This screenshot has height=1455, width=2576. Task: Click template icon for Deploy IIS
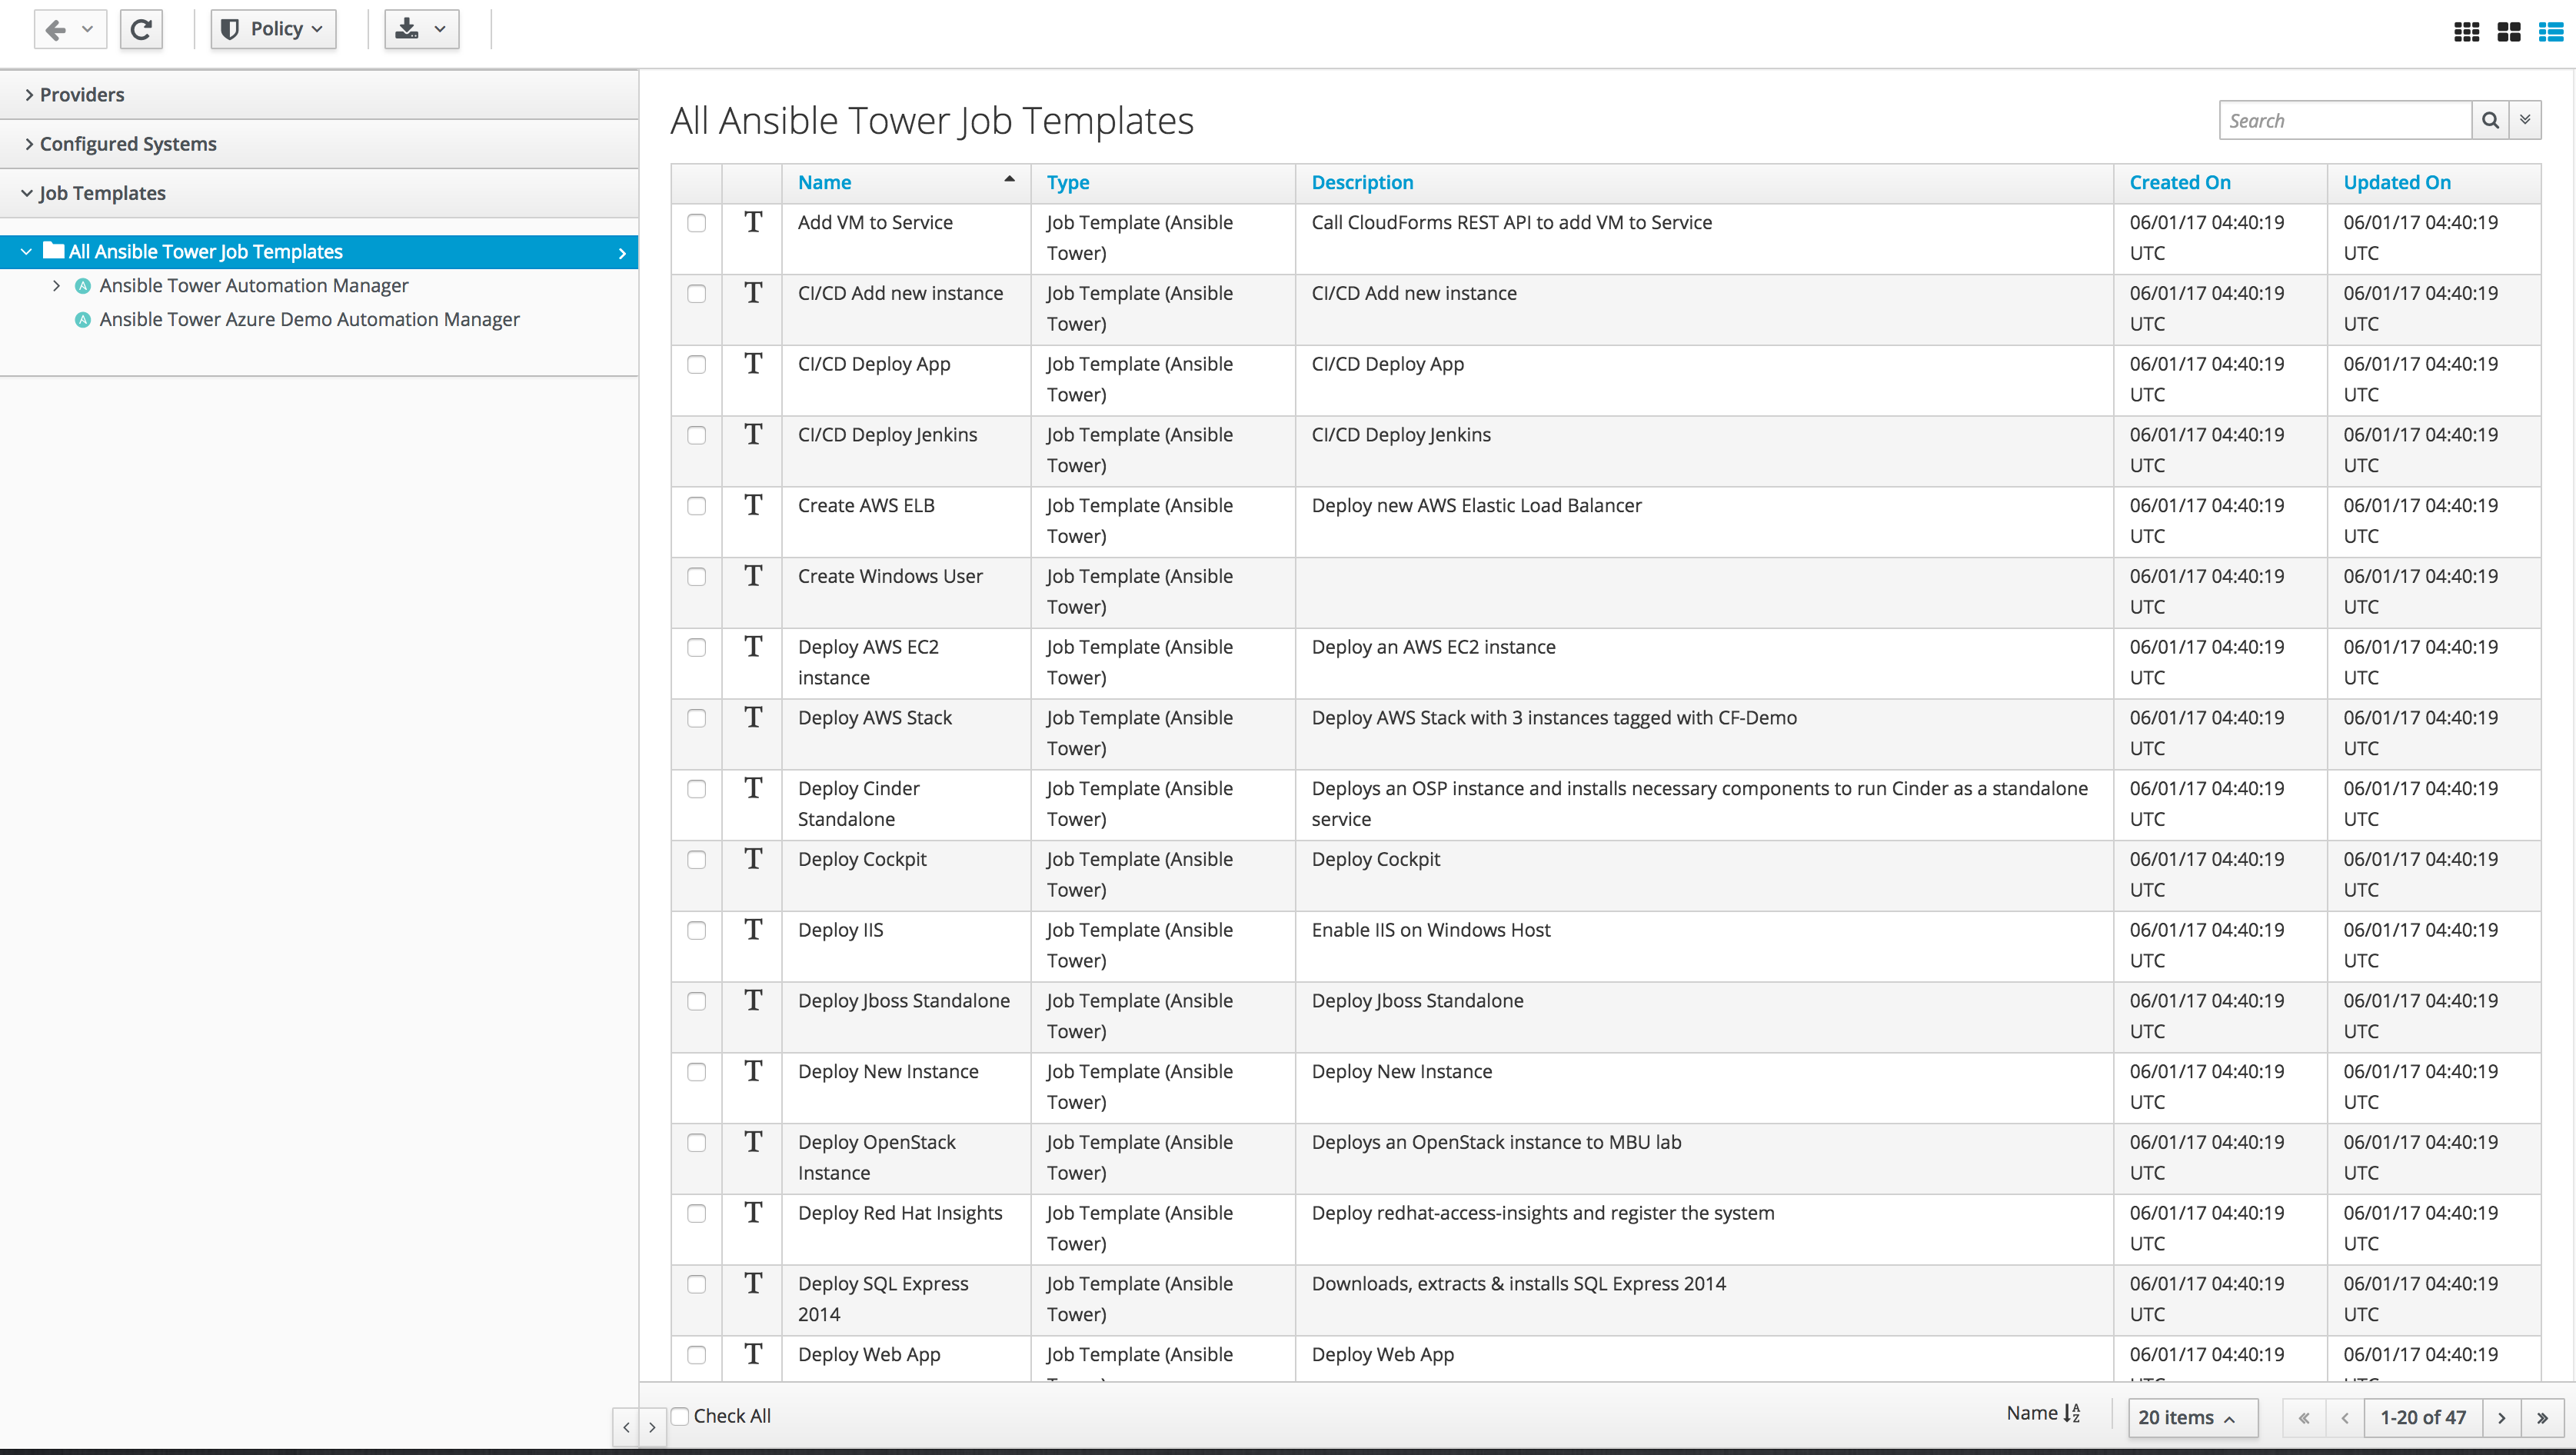point(753,930)
